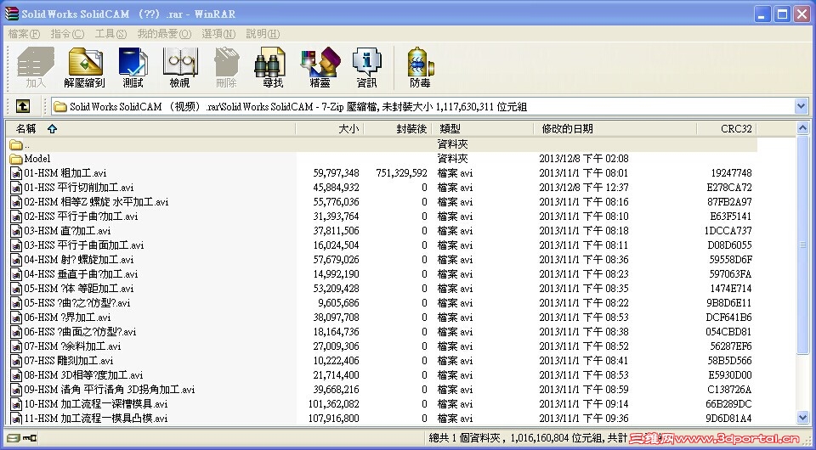Go up one level with arrow icon
This screenshot has height=450, width=816.
[x=22, y=106]
